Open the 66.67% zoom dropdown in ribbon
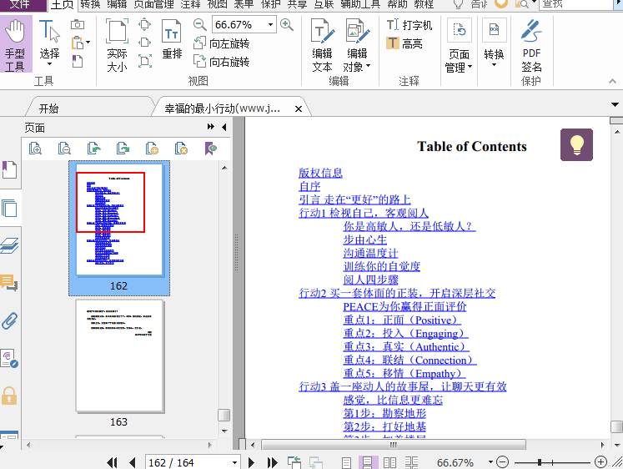 [x=270, y=25]
